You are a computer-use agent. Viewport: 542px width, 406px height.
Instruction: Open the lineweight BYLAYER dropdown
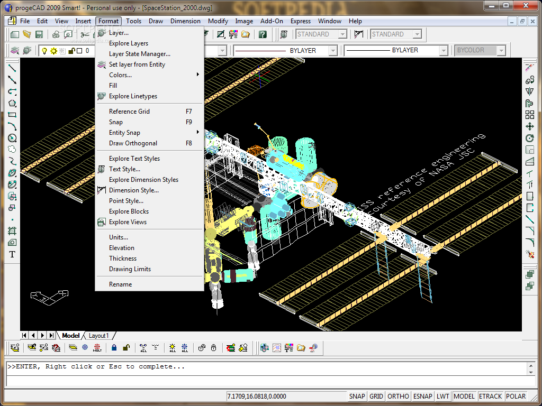(444, 50)
